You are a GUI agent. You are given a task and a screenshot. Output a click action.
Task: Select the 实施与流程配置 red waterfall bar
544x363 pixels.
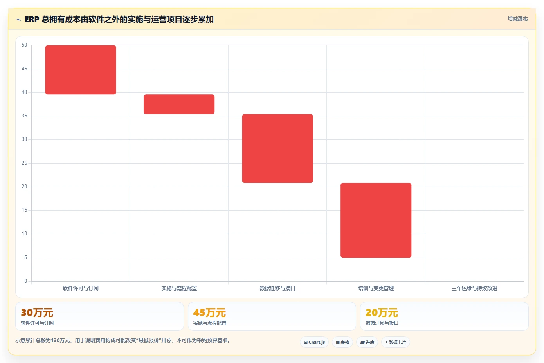point(179,104)
